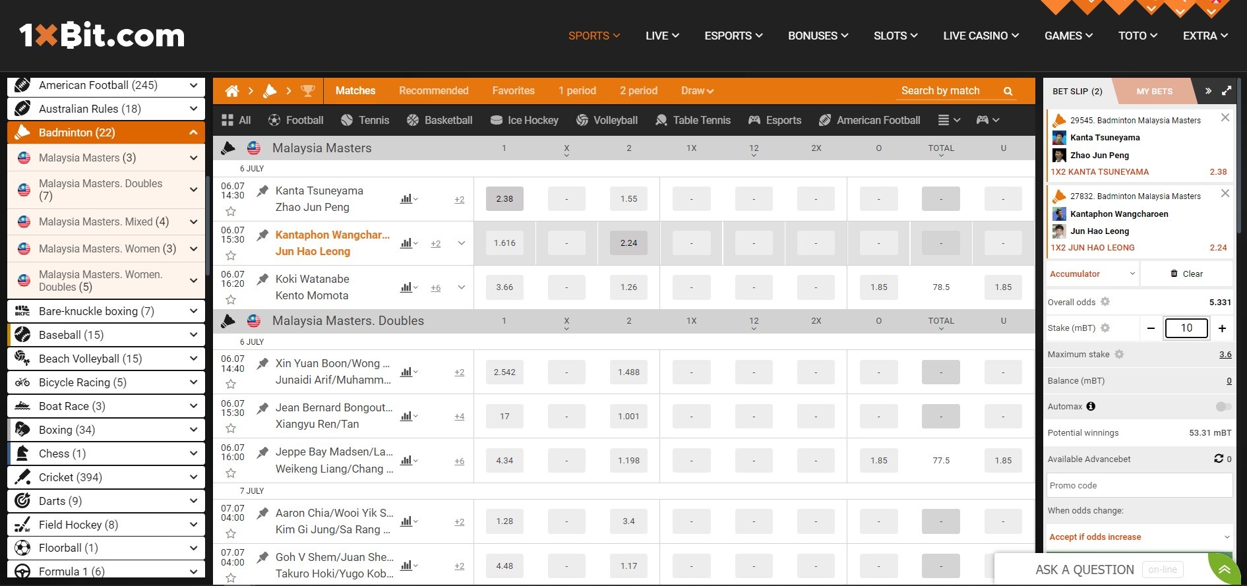Pin the Koki Watanabe match

pyautogui.click(x=262, y=279)
